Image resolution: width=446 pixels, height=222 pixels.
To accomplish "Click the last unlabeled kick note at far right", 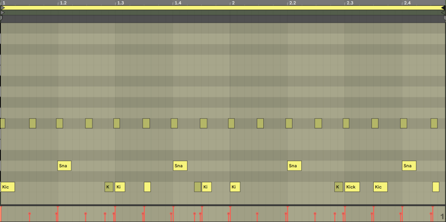I will coord(436,187).
